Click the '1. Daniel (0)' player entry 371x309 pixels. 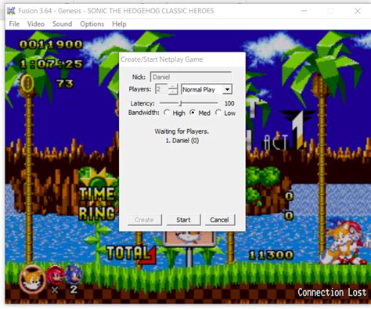click(182, 141)
